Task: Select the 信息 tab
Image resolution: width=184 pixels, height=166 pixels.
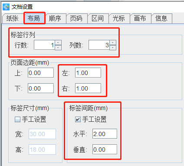Action: (x=161, y=19)
